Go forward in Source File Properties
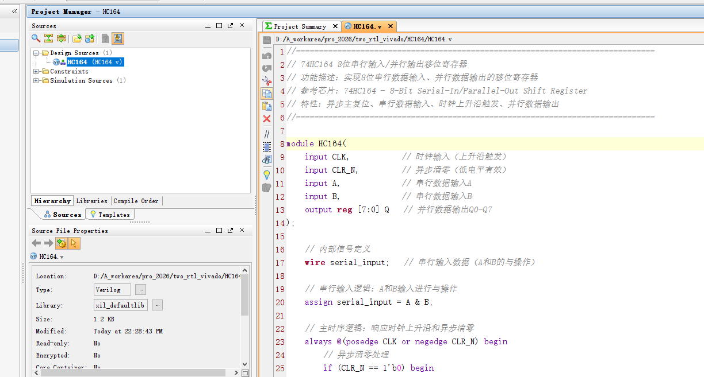 (x=48, y=243)
